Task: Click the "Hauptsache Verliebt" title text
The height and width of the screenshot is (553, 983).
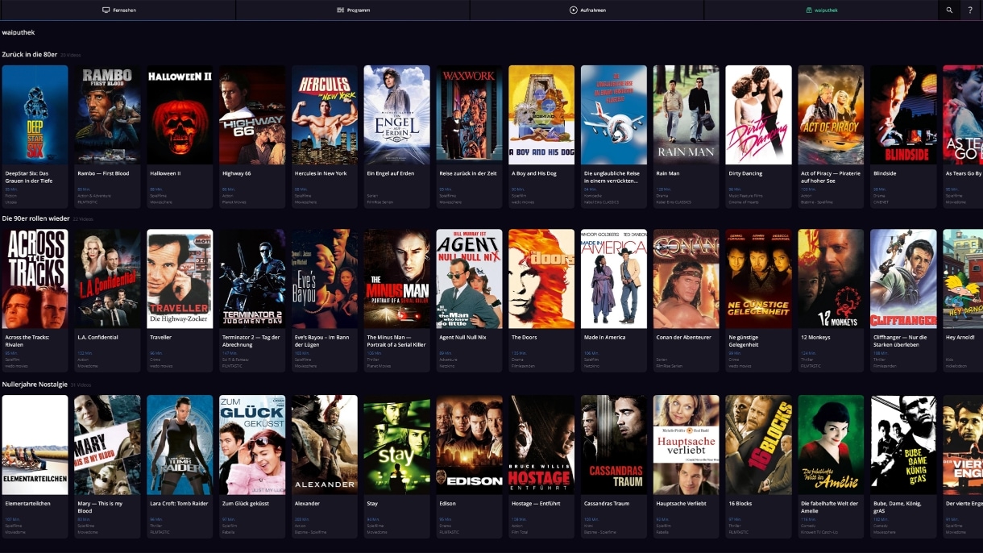Action: pos(681,504)
